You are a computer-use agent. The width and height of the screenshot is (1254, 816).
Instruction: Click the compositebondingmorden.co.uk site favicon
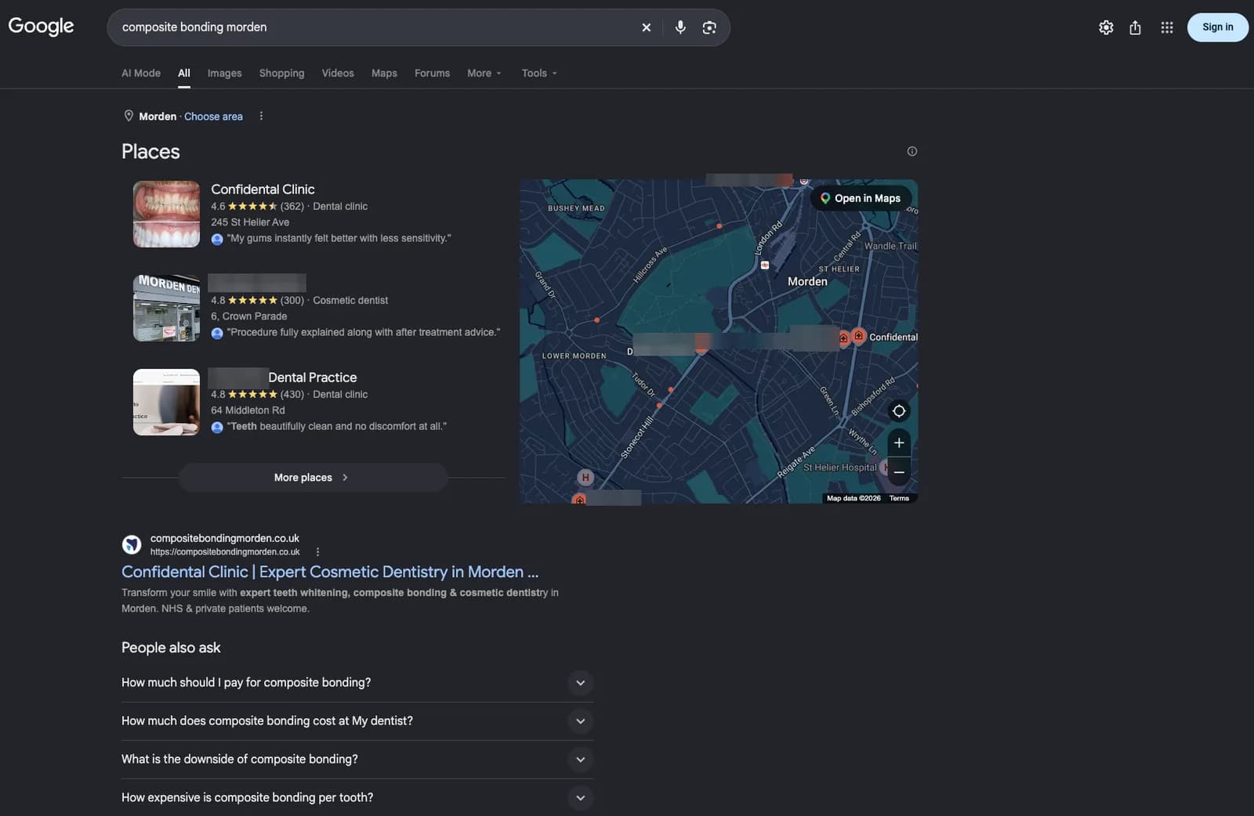coord(132,544)
